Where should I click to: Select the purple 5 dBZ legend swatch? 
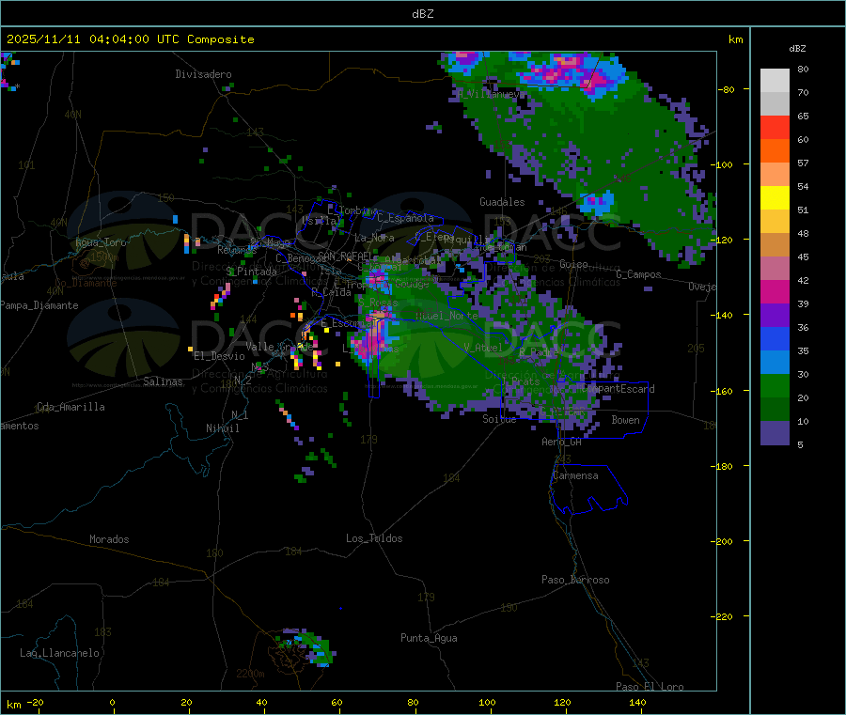tap(775, 433)
